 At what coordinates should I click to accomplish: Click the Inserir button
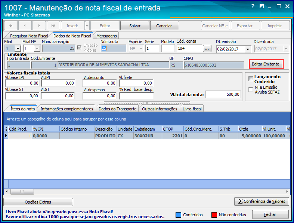[x=72, y=26]
